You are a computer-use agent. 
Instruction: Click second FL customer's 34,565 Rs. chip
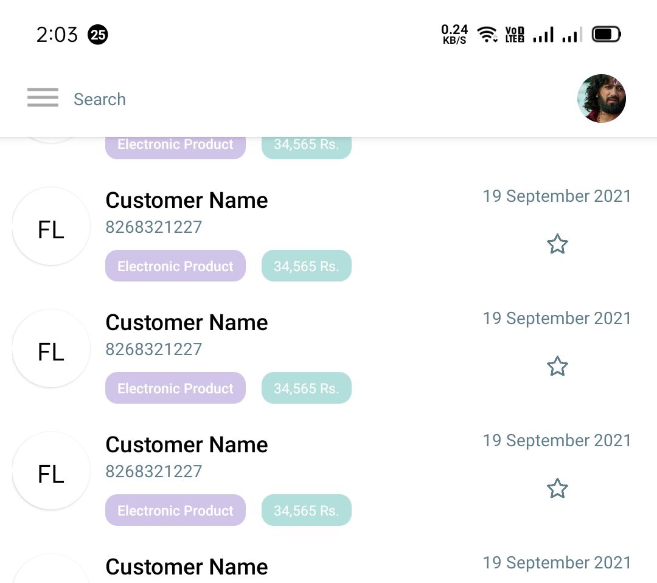click(306, 388)
